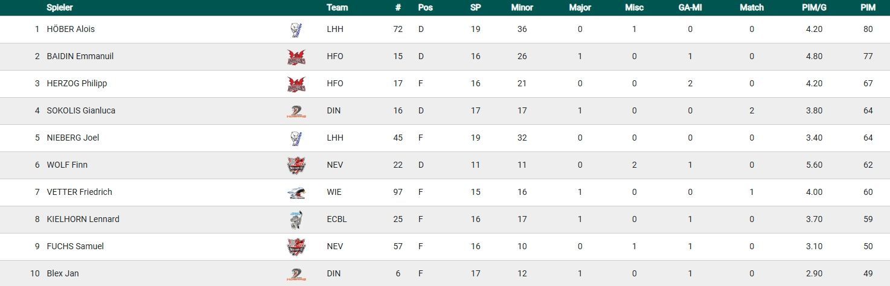Image resolution: width=890 pixels, height=286 pixels.
Task: Sort by the GA-MI column header
Action: point(690,8)
